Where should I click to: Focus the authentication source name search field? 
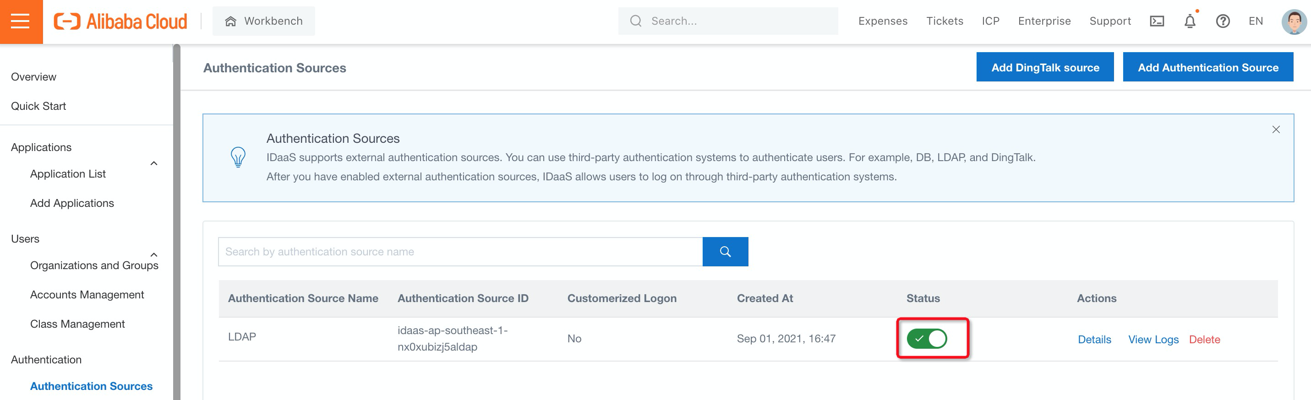coord(460,252)
